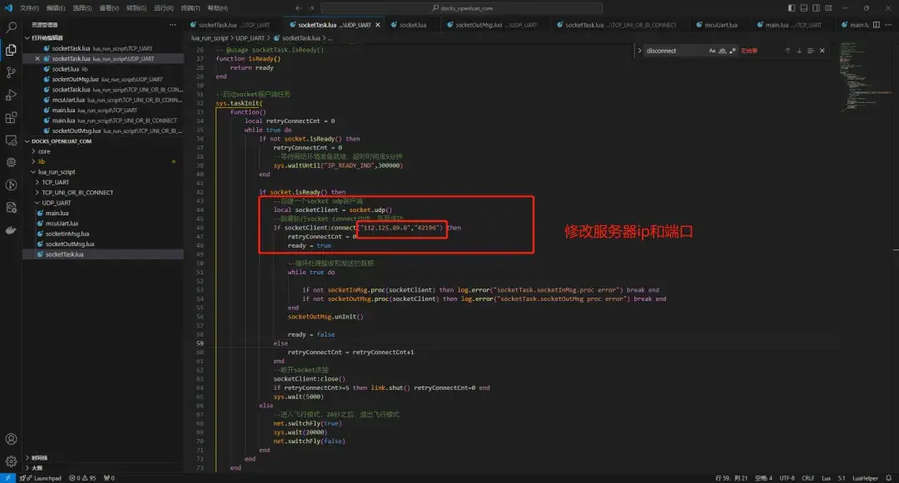Screen dimensions: 899x483
Task: Open socketInMsg.lua in explorer tree
Action: 67,234
